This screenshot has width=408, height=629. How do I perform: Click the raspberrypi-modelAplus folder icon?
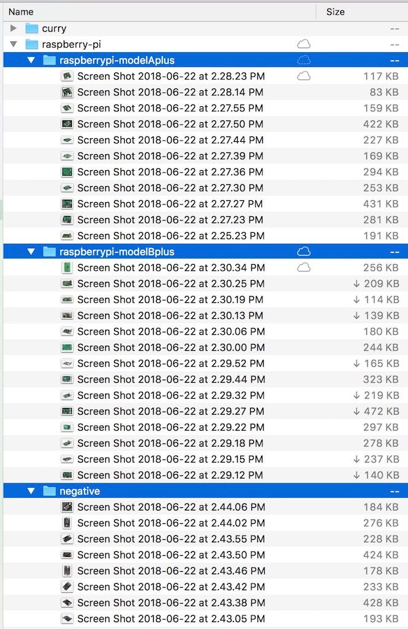tap(49, 60)
